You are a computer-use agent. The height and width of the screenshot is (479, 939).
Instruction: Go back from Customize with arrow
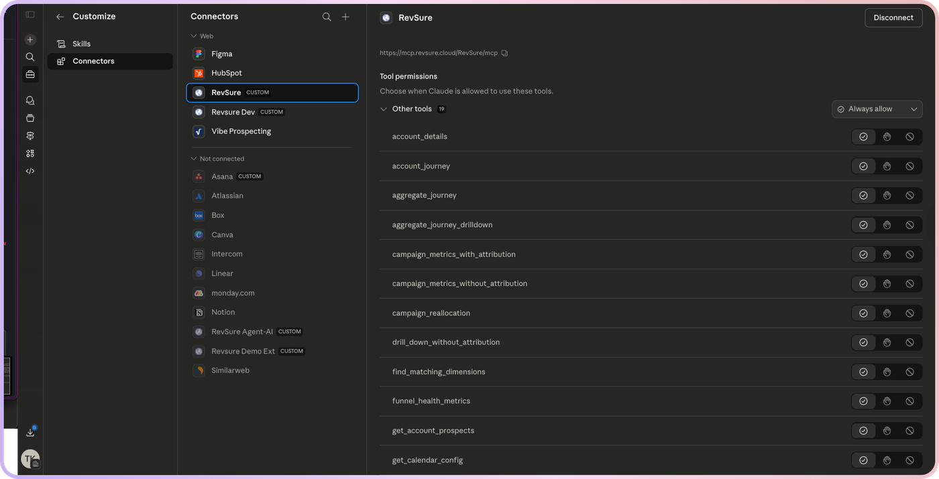[x=60, y=17]
